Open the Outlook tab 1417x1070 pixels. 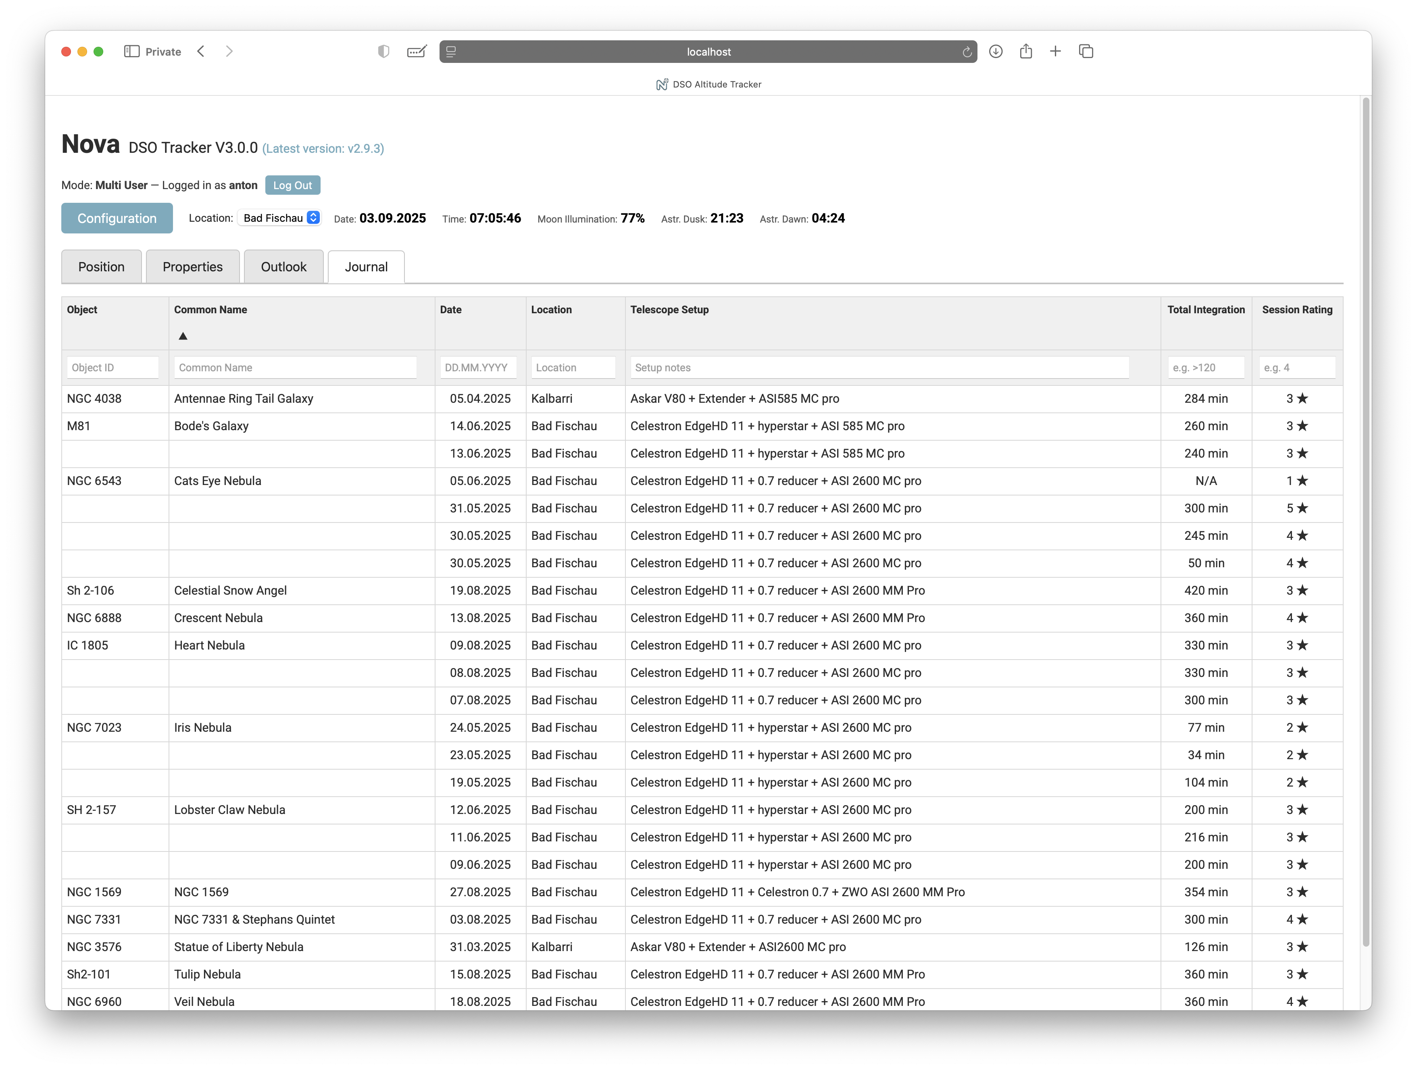point(283,266)
